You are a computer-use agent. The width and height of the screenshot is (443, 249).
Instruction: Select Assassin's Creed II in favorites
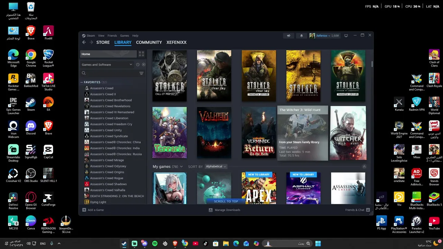click(103, 94)
